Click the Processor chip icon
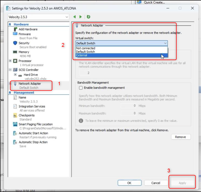201x192 pixels. 15,61
